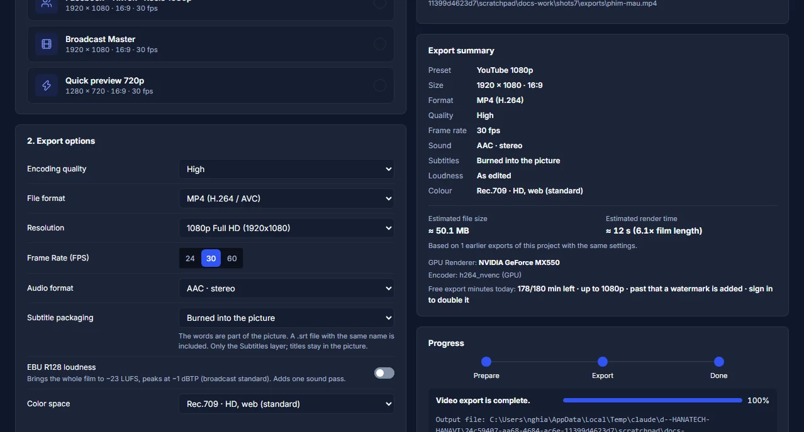
Task: Click the "Output file:" path line
Action: pos(572,419)
